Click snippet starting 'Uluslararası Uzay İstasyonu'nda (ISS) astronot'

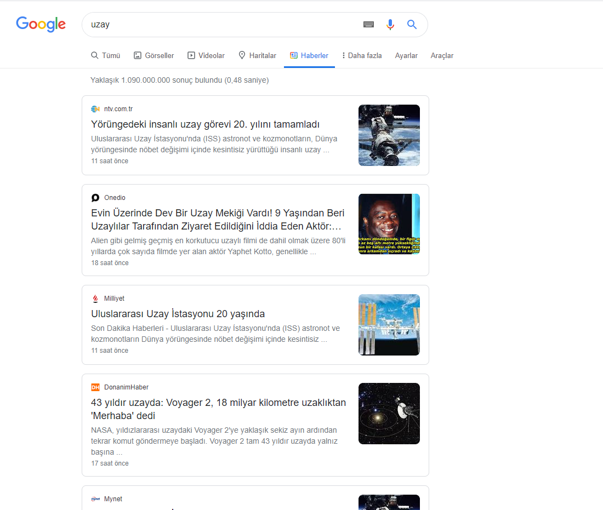point(214,144)
